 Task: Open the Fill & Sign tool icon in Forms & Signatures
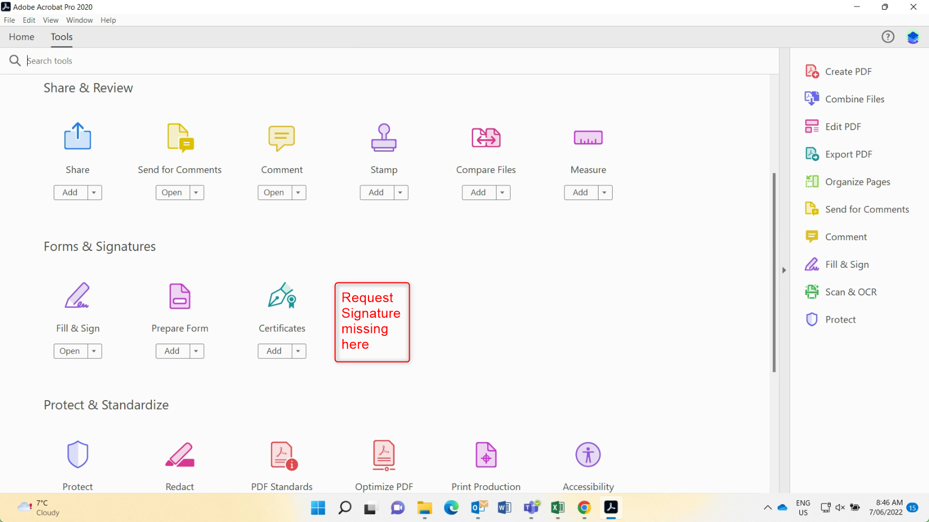pyautogui.click(x=78, y=295)
